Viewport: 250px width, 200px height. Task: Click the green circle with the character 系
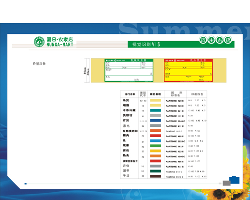[220, 40]
